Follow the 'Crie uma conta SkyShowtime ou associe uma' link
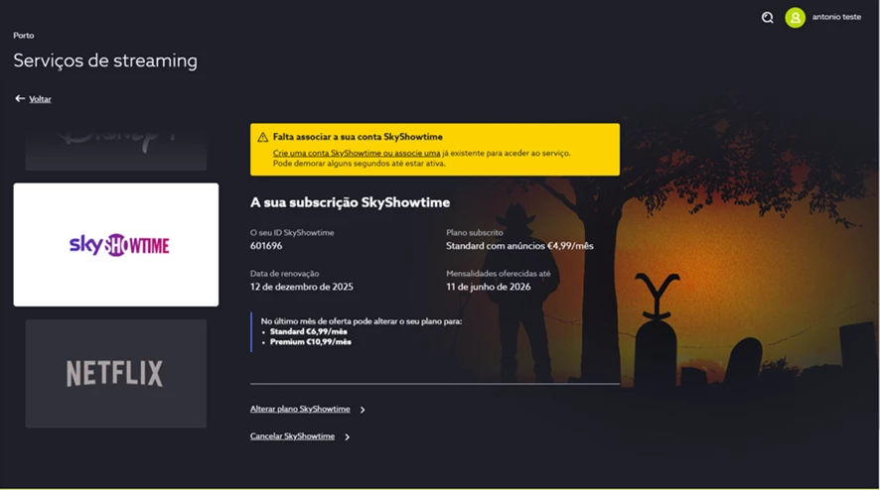 tap(357, 153)
